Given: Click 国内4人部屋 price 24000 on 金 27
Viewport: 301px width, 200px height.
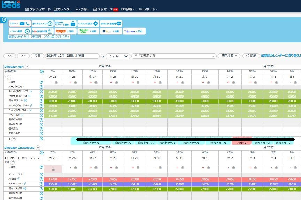Looking at the screenshot, I should pyautogui.click(x=93, y=189).
